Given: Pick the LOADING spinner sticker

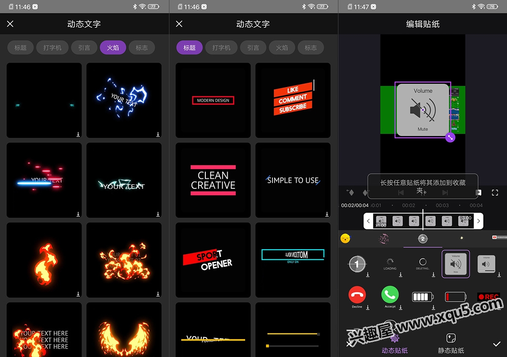Looking at the screenshot, I should click(x=390, y=264).
